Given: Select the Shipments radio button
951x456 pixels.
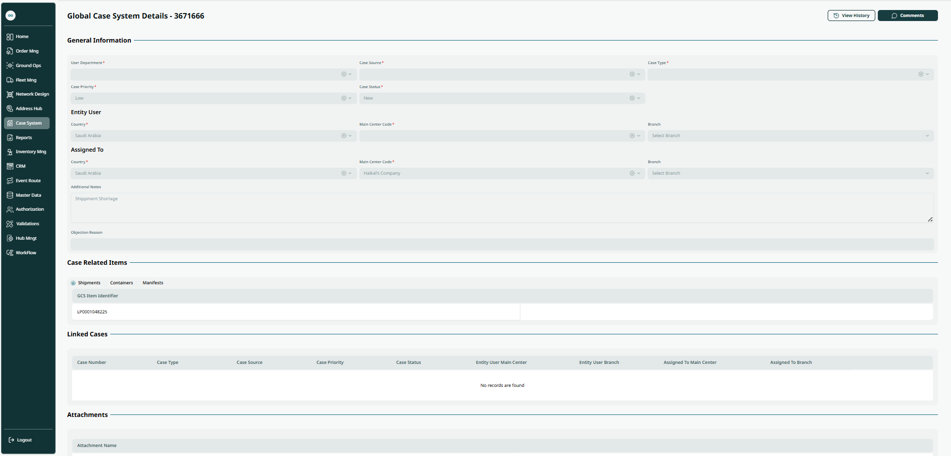Looking at the screenshot, I should pos(73,283).
